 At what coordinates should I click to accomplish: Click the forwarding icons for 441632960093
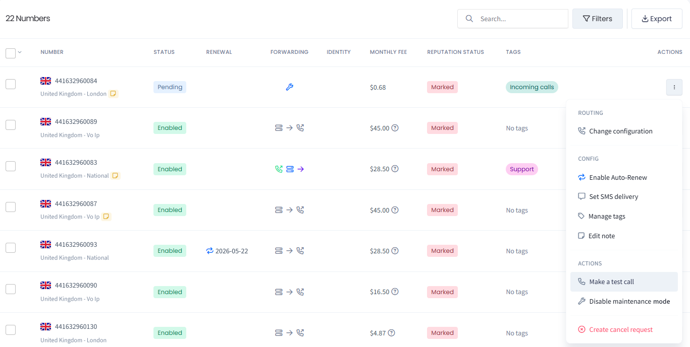click(x=289, y=251)
